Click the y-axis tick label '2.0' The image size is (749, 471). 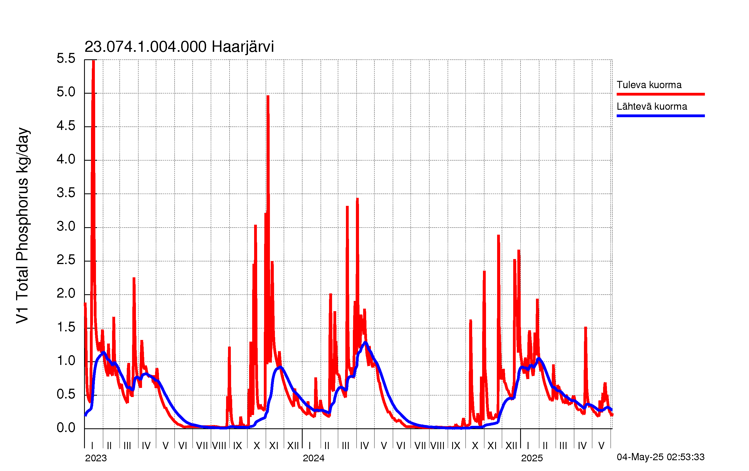click(66, 294)
